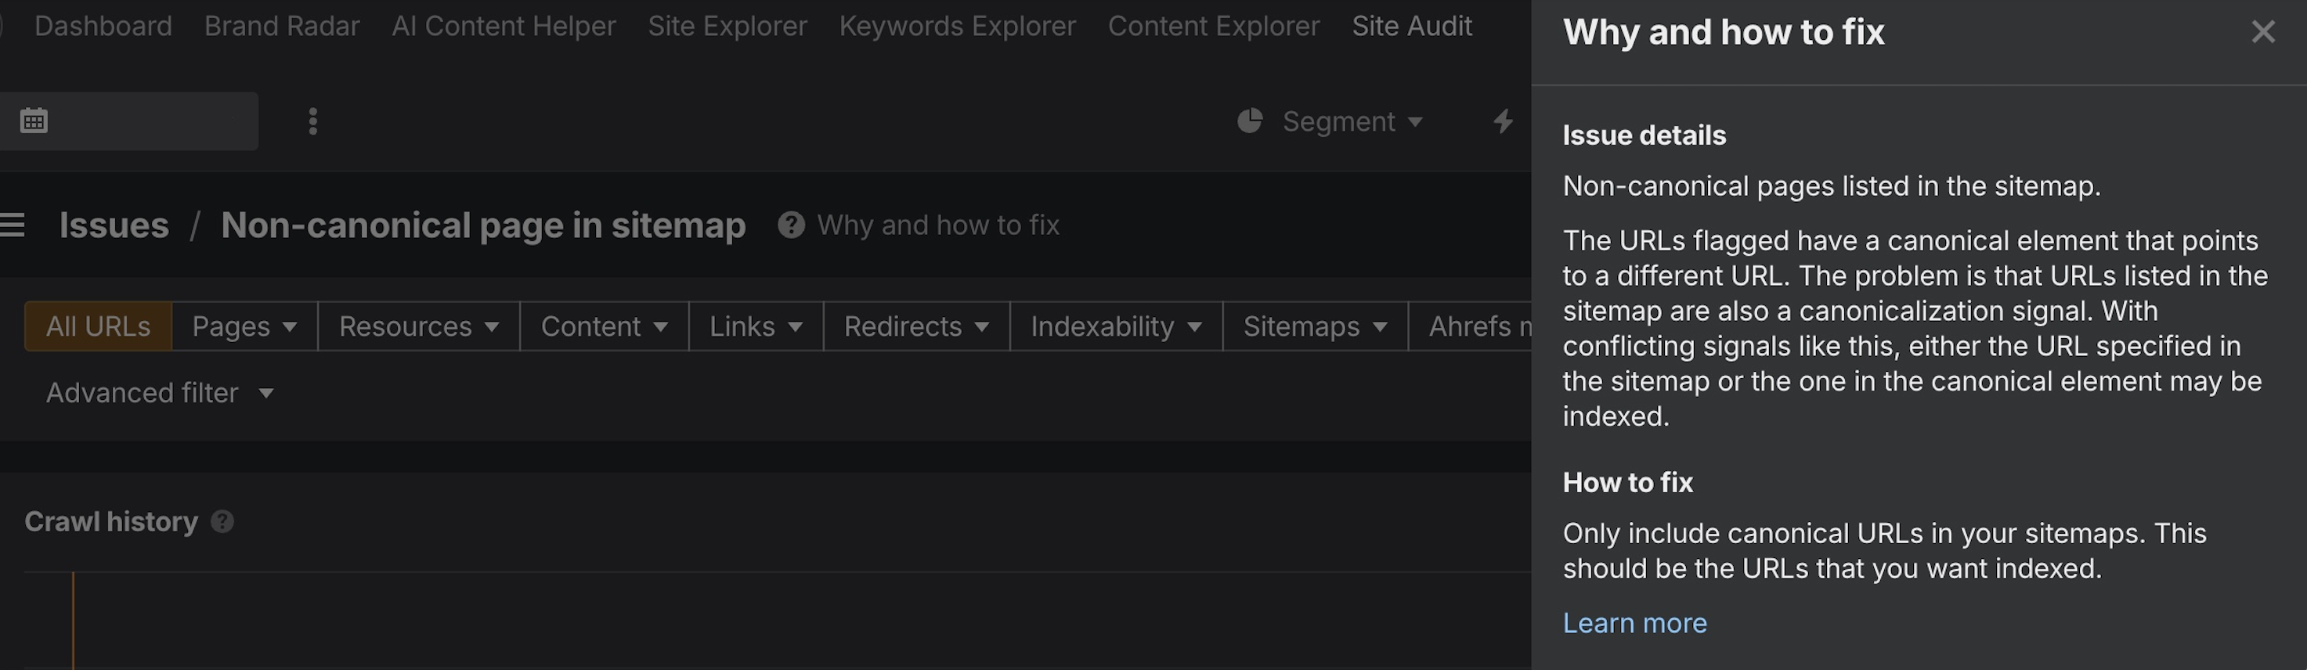Open the Redirects filter dropdown
Viewport: 2307px width, 670px height.
tap(916, 326)
